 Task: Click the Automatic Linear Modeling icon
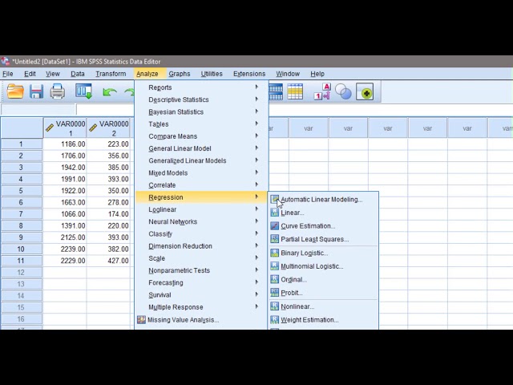point(274,200)
